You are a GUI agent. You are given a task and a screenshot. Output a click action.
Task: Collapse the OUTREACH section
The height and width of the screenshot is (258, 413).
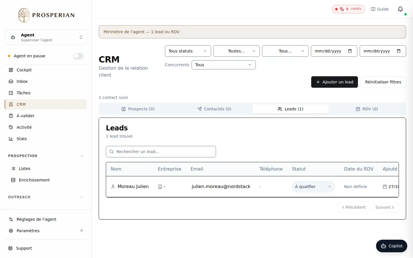click(x=46, y=197)
